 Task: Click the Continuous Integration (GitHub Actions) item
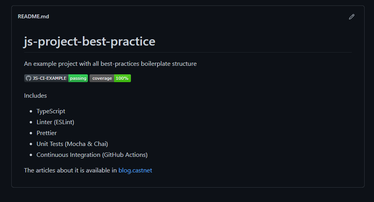pyautogui.click(x=92, y=155)
